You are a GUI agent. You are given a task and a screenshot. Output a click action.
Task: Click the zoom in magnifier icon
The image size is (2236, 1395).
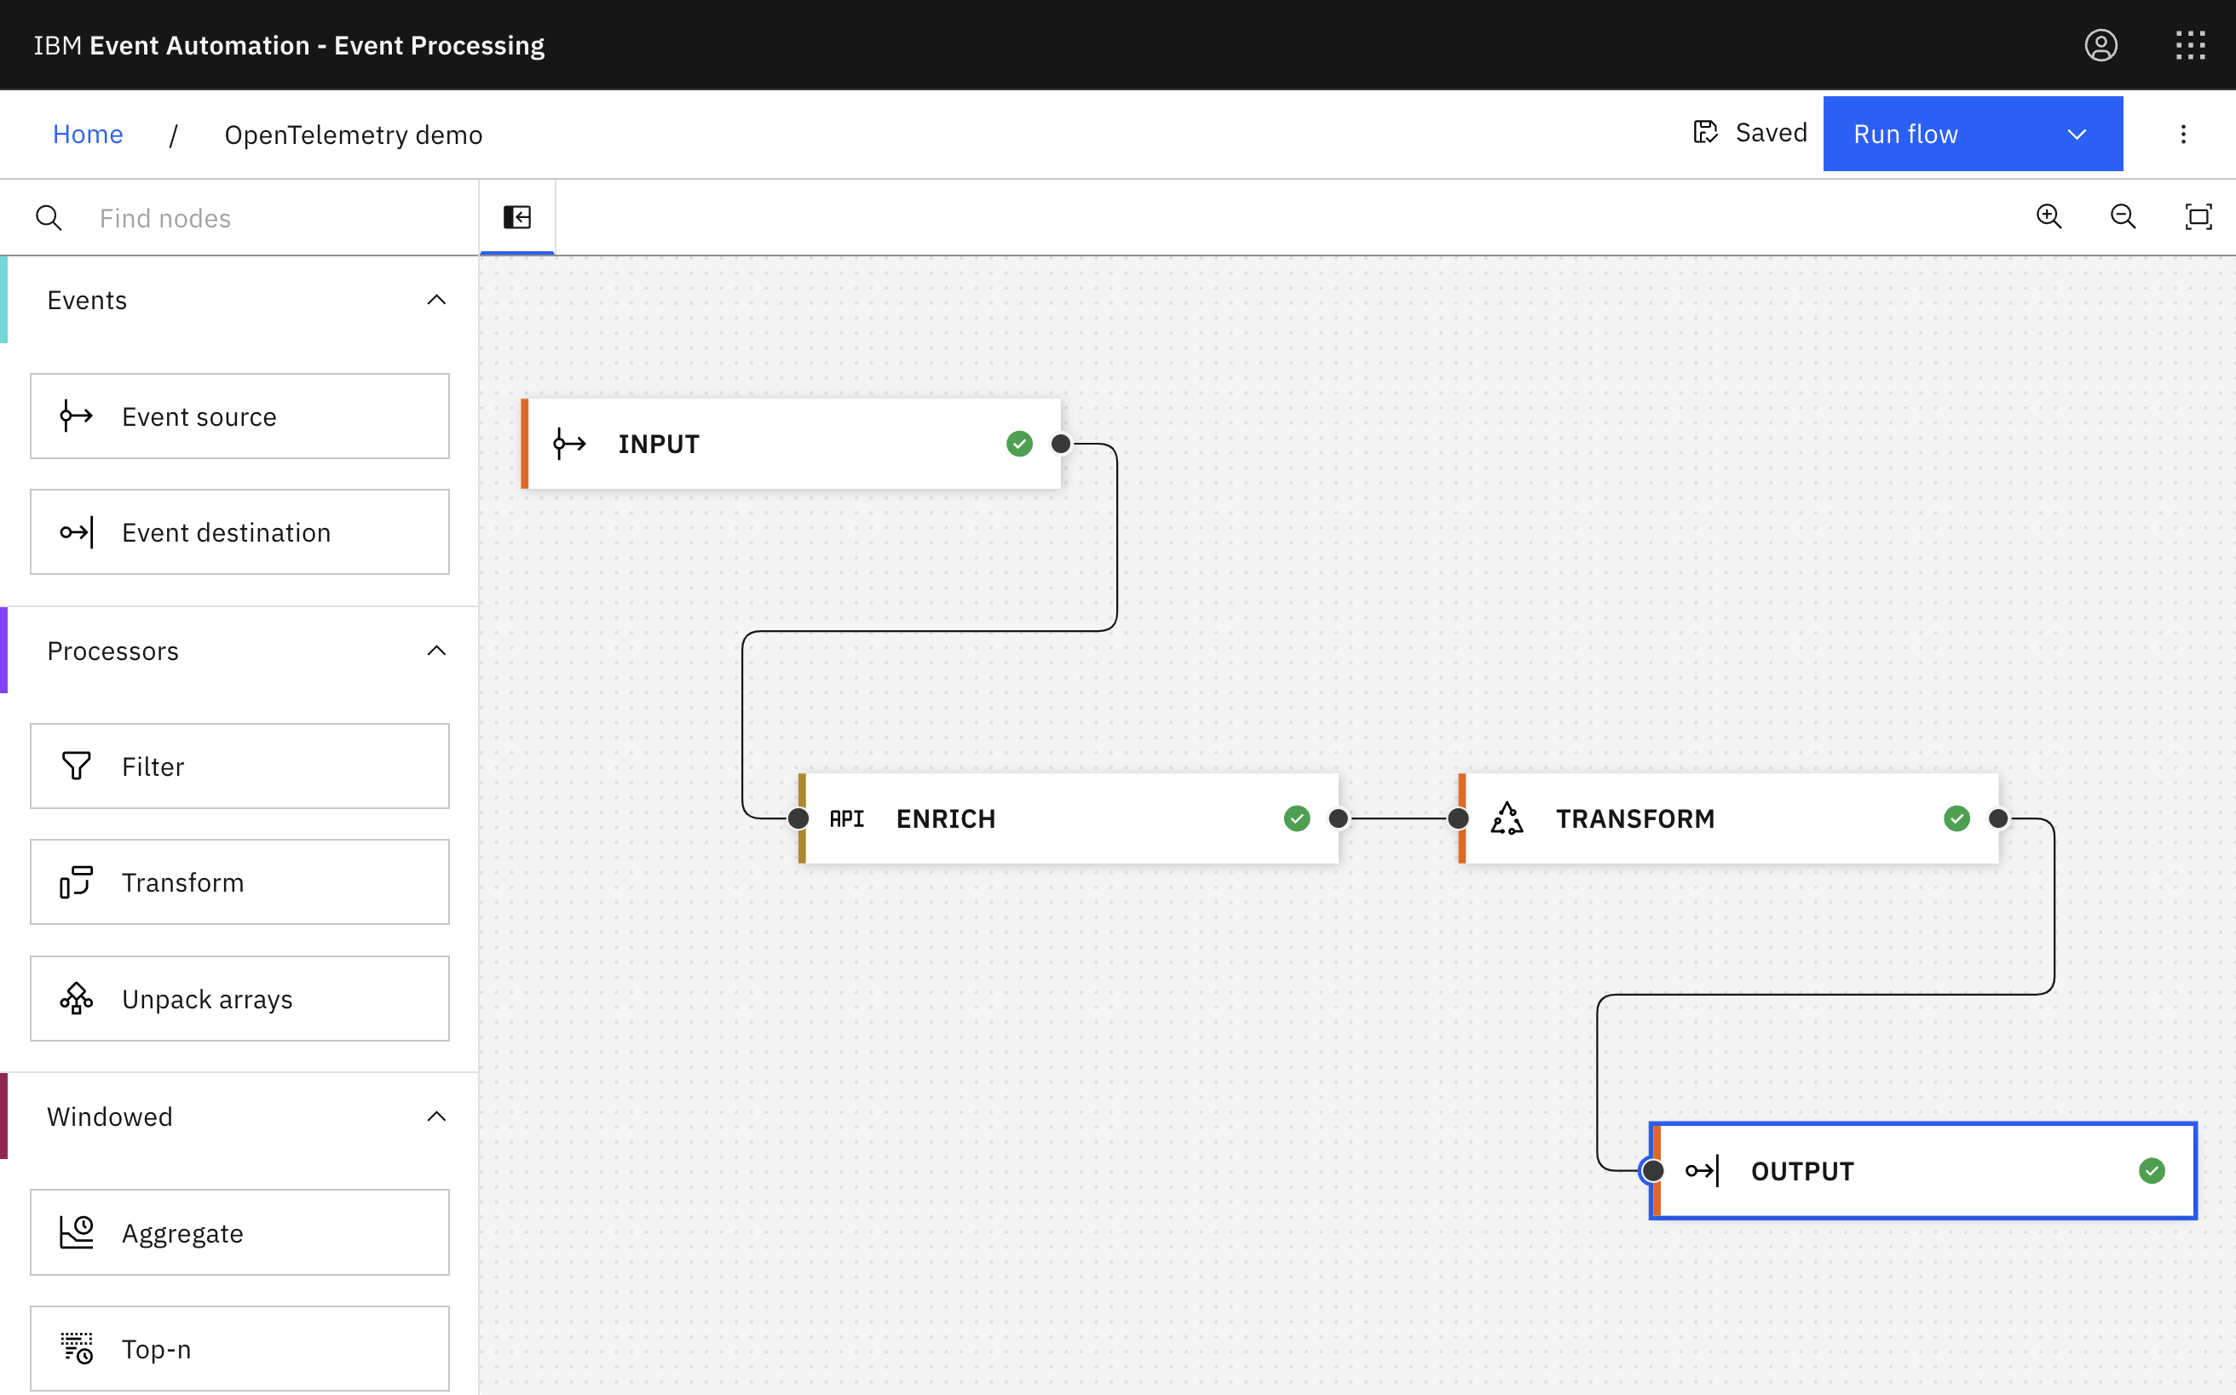pyautogui.click(x=2049, y=217)
